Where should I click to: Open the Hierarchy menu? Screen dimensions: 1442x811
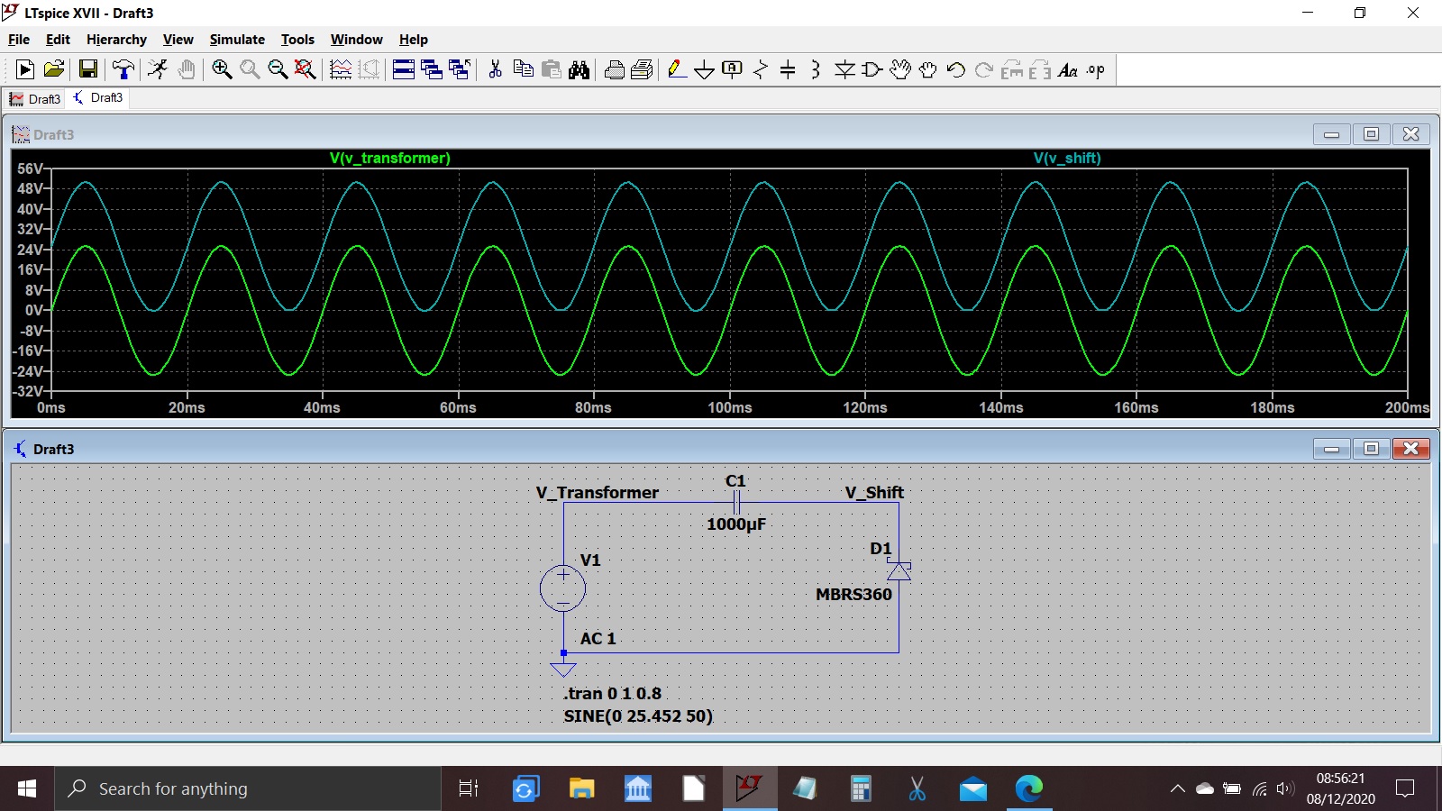pyautogui.click(x=116, y=40)
